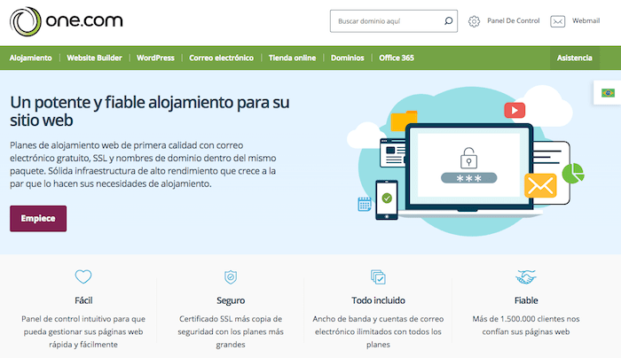621x358 pixels.
Task: Select Office 365 in the navigation bar
Action: tap(397, 58)
